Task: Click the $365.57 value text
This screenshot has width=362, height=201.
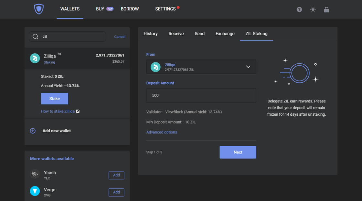Action: [x=118, y=62]
